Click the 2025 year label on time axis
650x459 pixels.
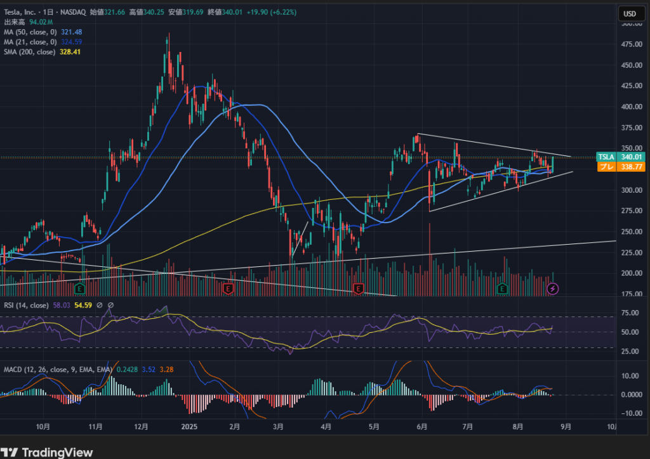pos(189,427)
